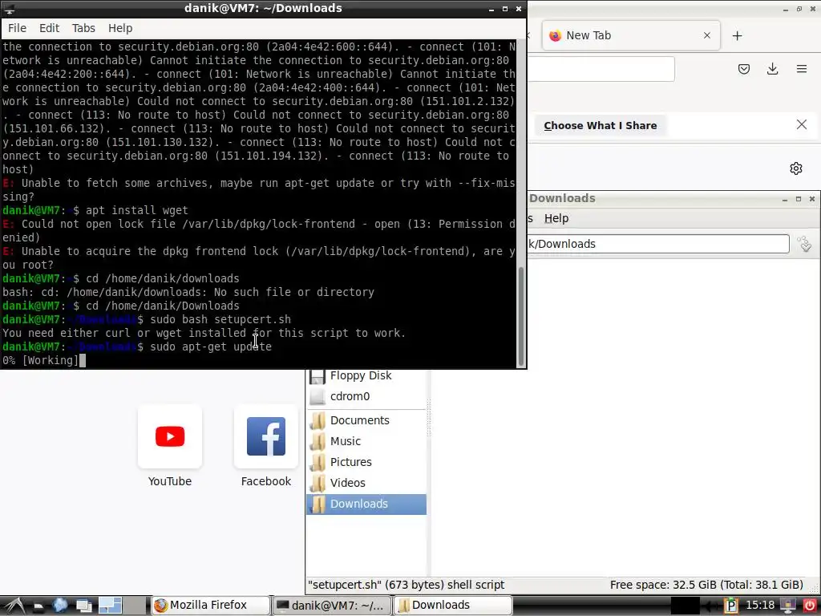Maximize the terminal window
The width and height of the screenshot is (821, 616).
point(505,9)
